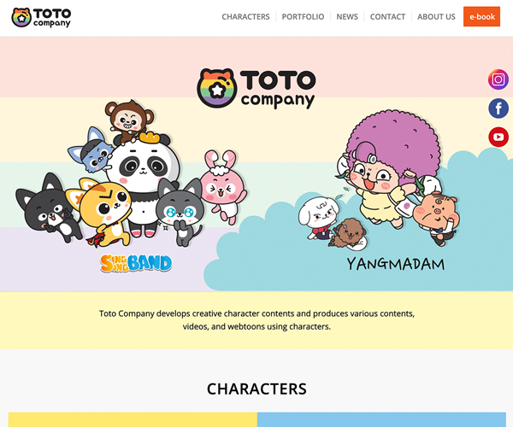Click the Yangmadam title text

click(396, 264)
